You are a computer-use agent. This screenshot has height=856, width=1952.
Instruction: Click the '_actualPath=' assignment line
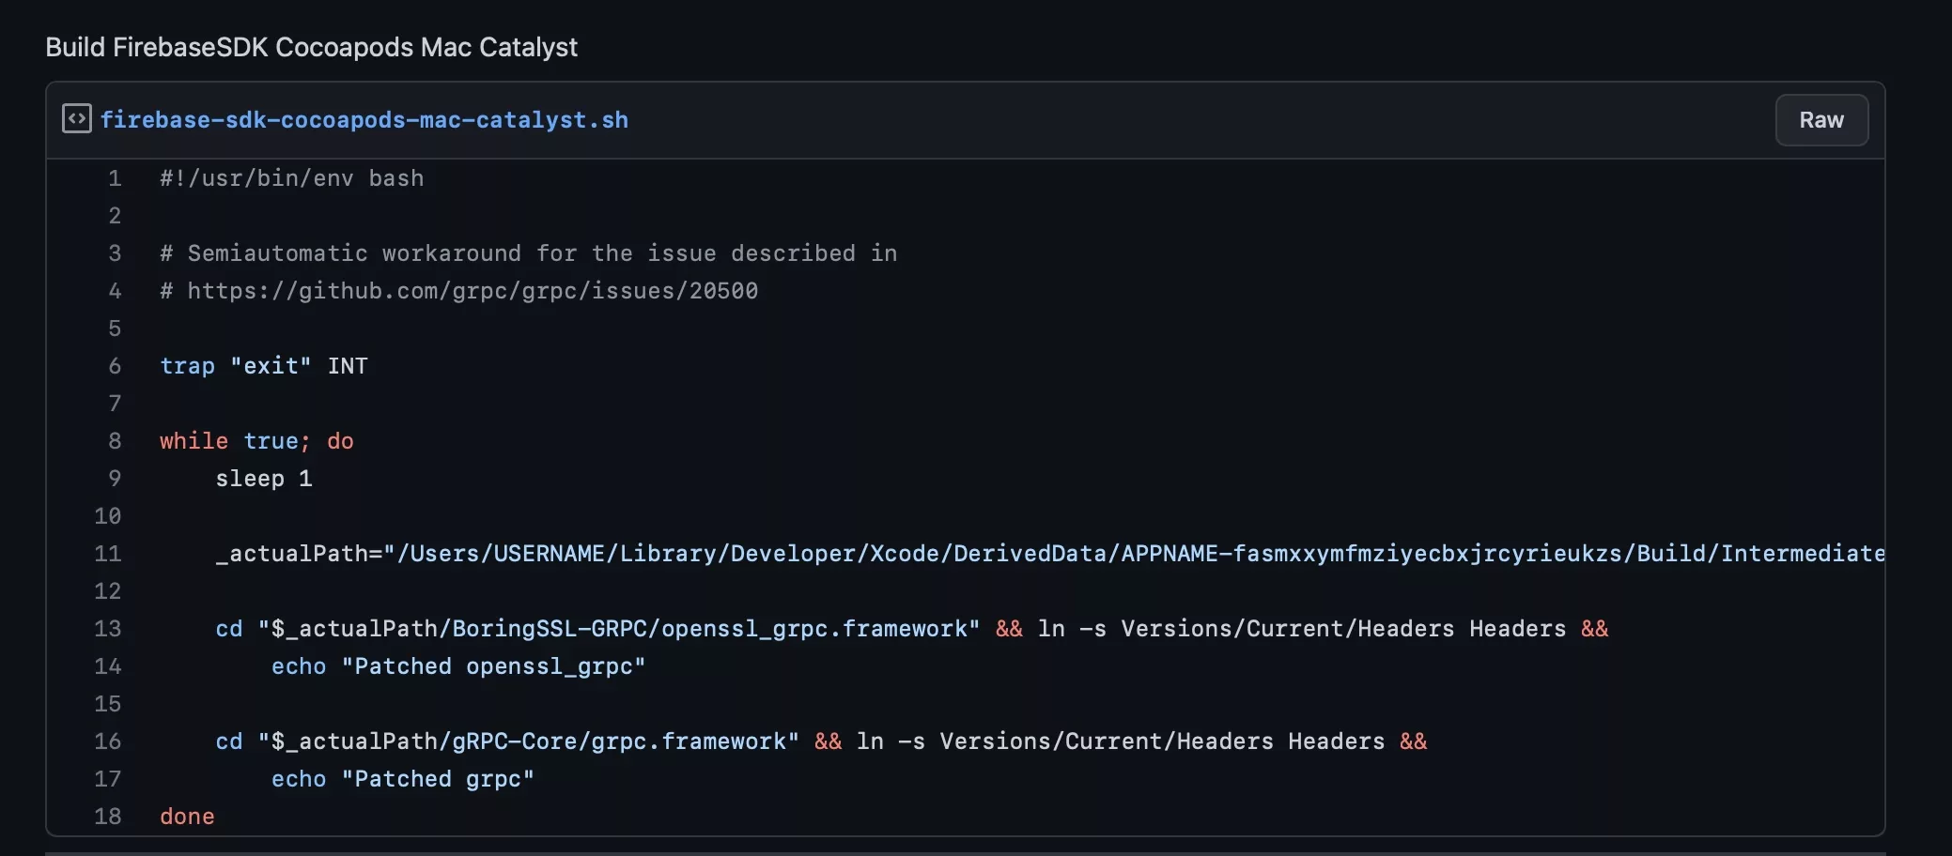click(1049, 554)
